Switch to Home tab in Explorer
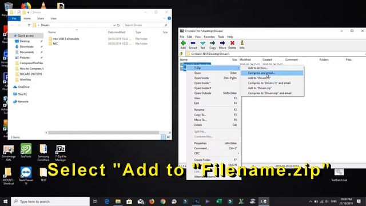Image resolution: width=366 pixels, height=206 pixels. tap(27, 18)
